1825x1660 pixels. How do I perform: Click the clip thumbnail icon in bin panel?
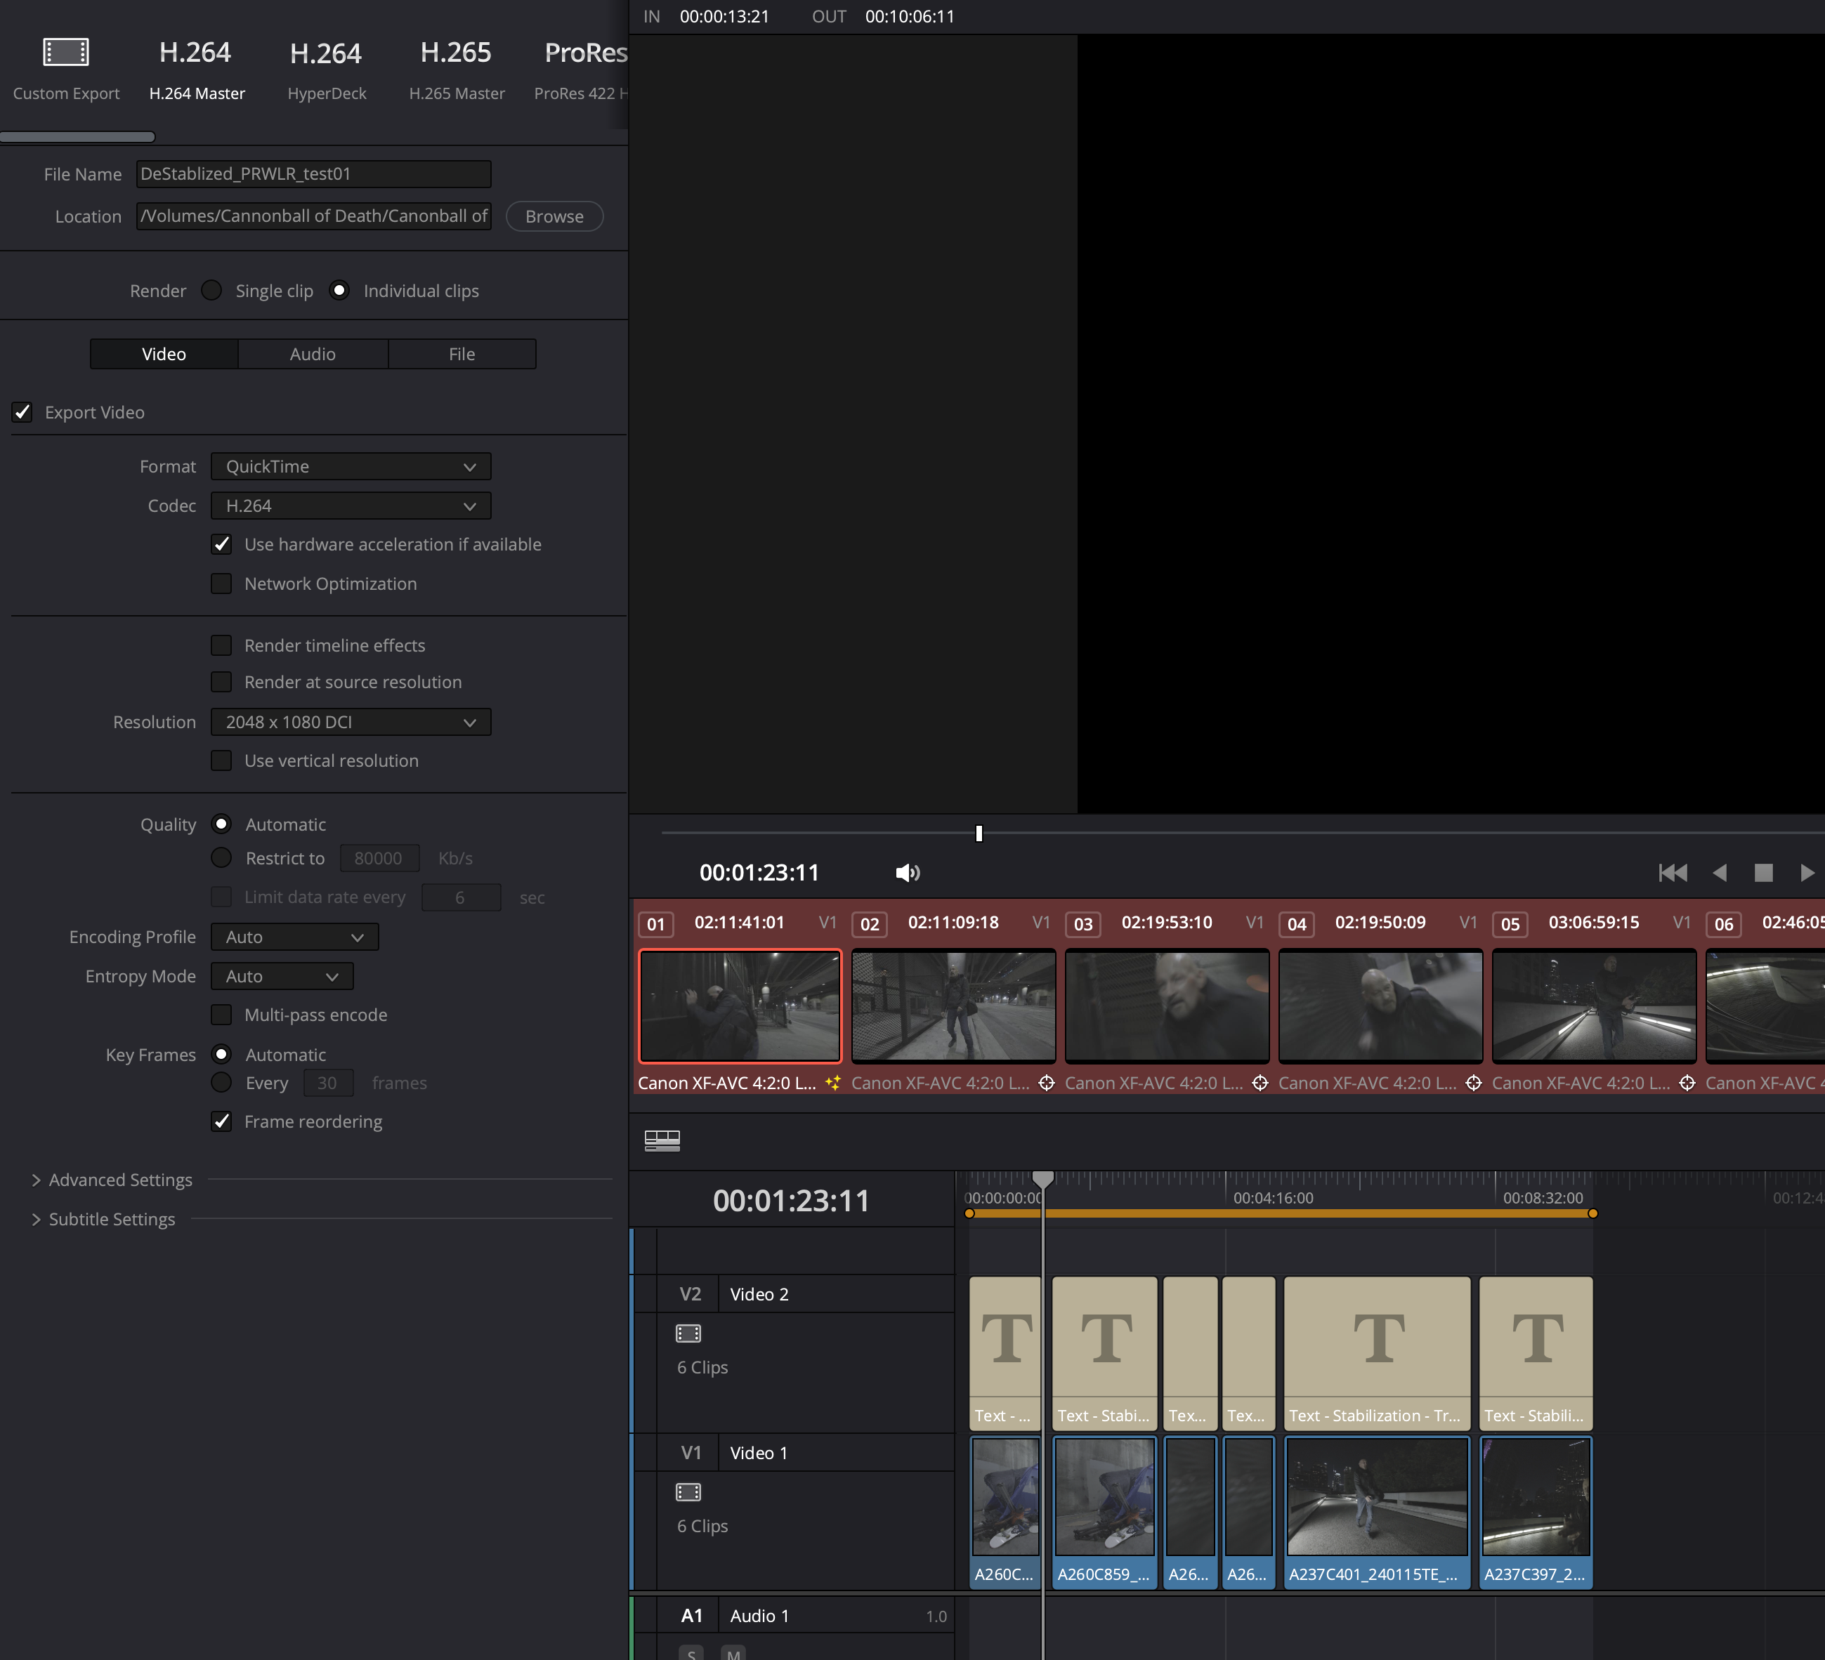(x=660, y=1139)
